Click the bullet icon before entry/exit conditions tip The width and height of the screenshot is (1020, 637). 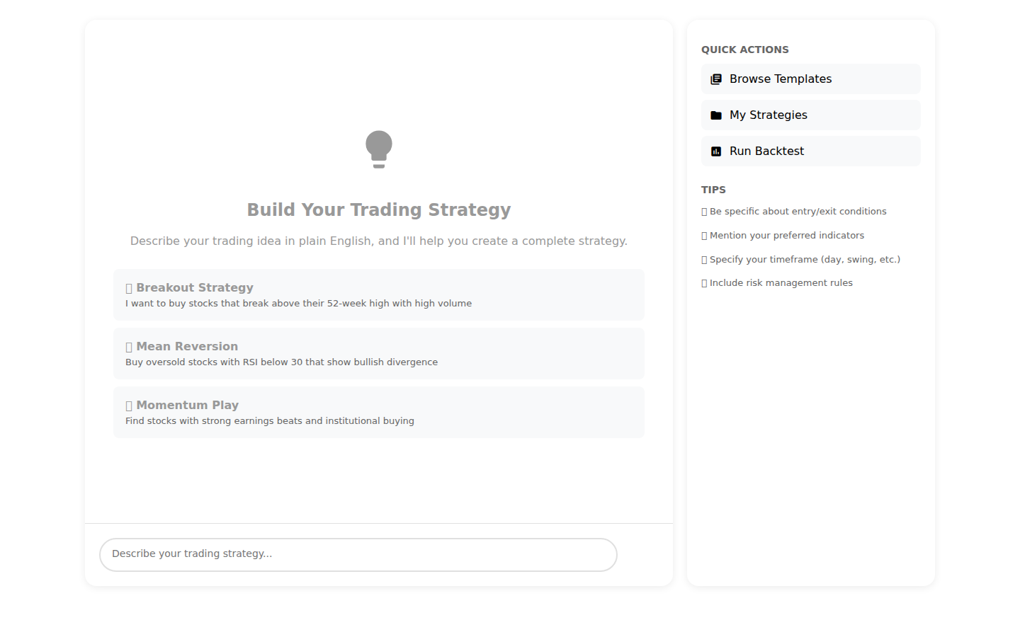click(703, 211)
